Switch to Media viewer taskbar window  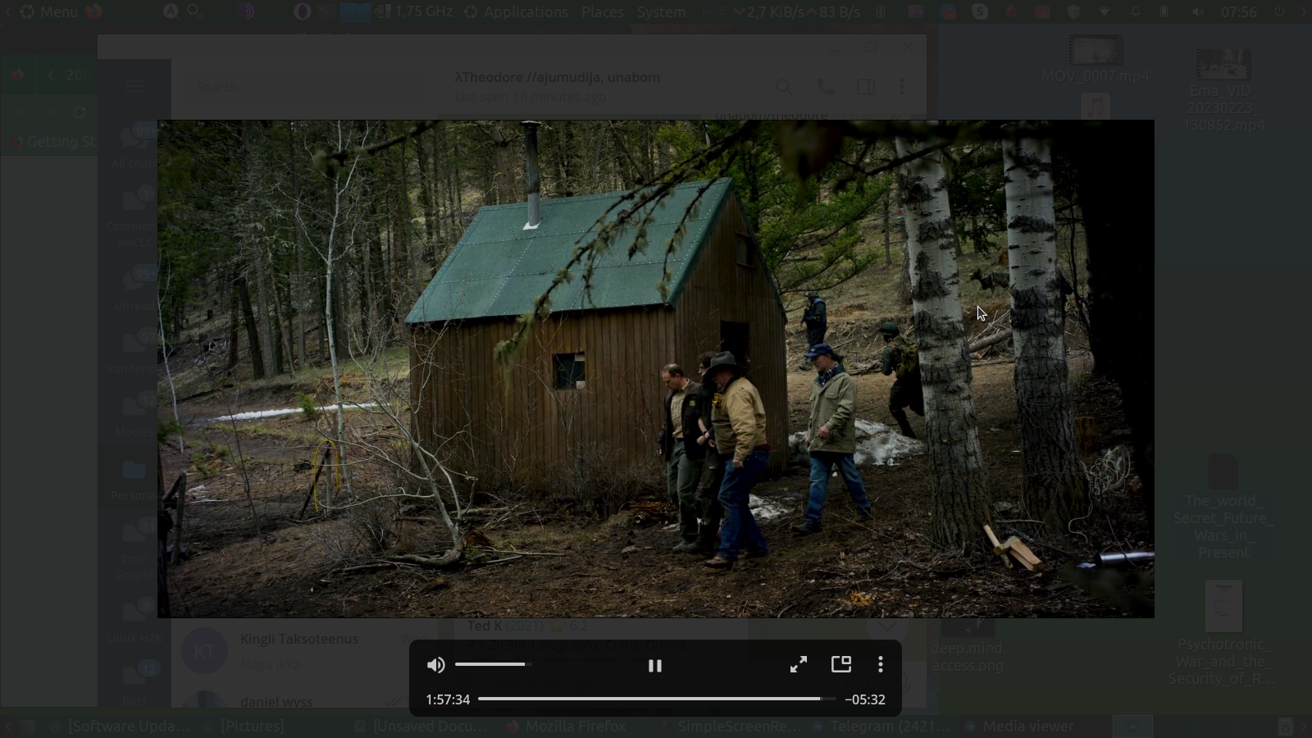(x=1020, y=727)
